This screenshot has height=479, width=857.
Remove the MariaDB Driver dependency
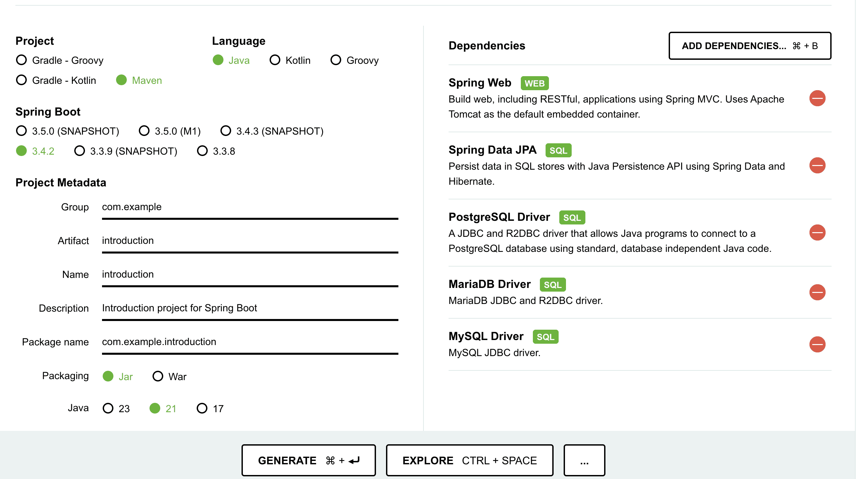[x=817, y=292]
